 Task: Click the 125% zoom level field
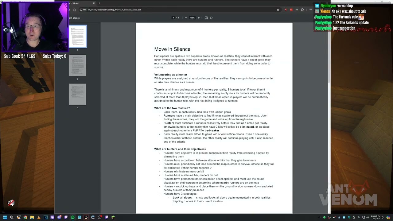click(192, 18)
